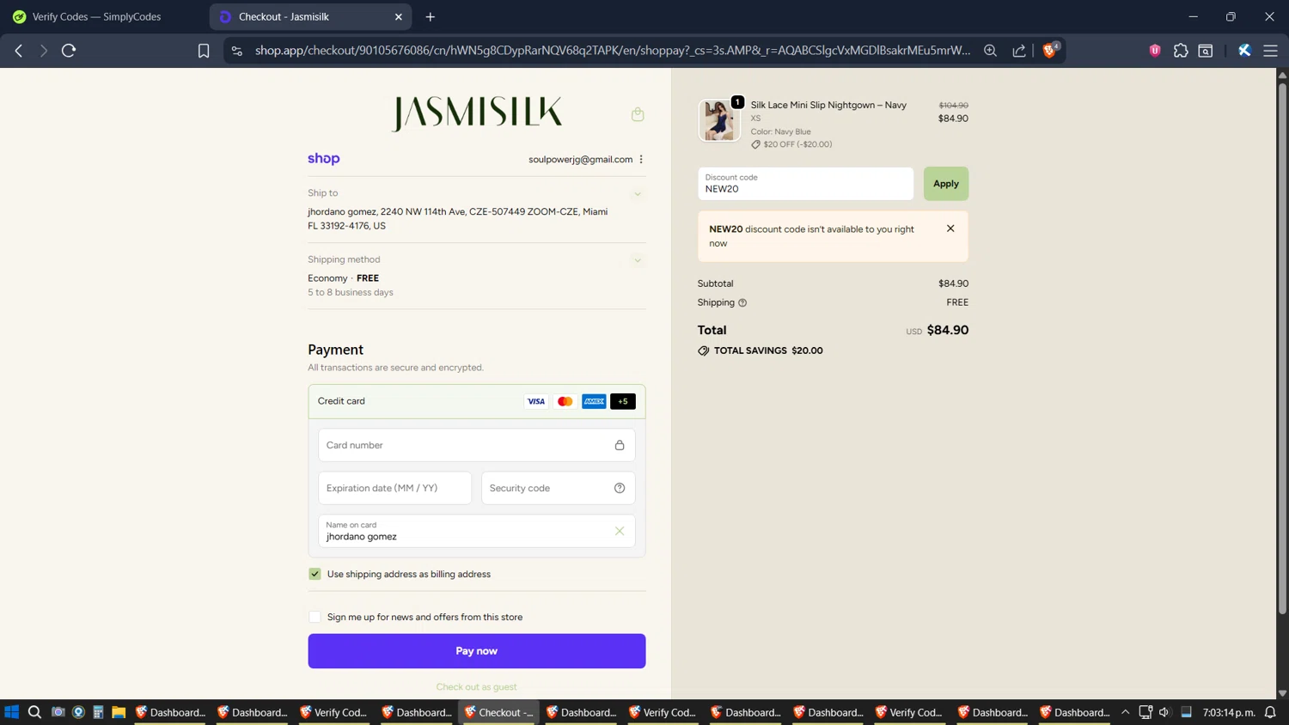
Task: Toggle the browser sidebar panel
Action: (1206, 51)
